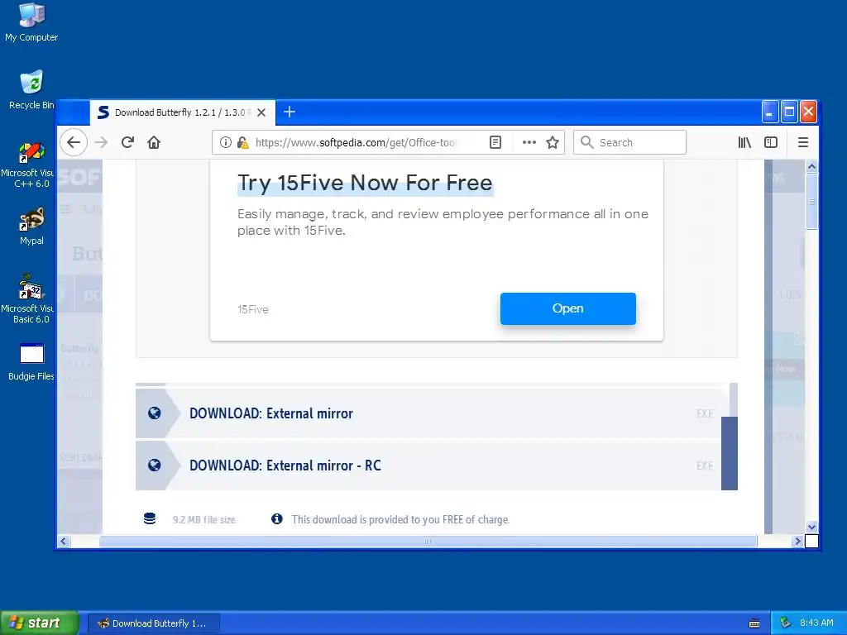Close the Download Butterfly tab
Viewport: 847px width, 635px height.
(x=261, y=112)
